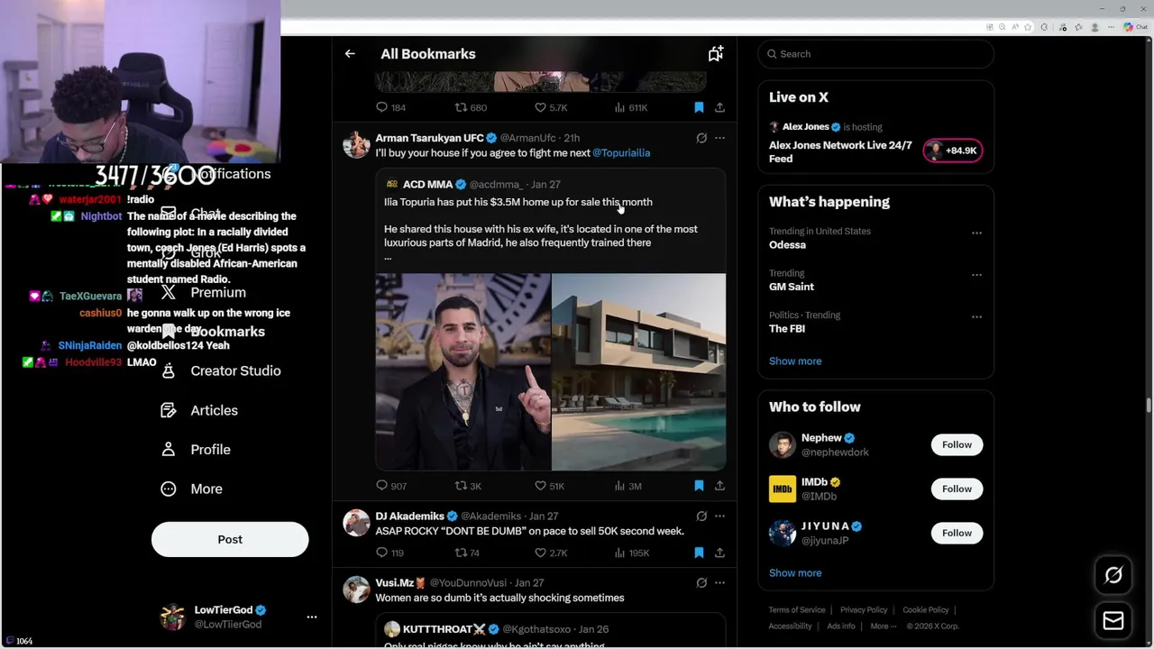Image resolution: width=1154 pixels, height=649 pixels.
Task: Follow J I Y U N A
Action: tap(957, 533)
